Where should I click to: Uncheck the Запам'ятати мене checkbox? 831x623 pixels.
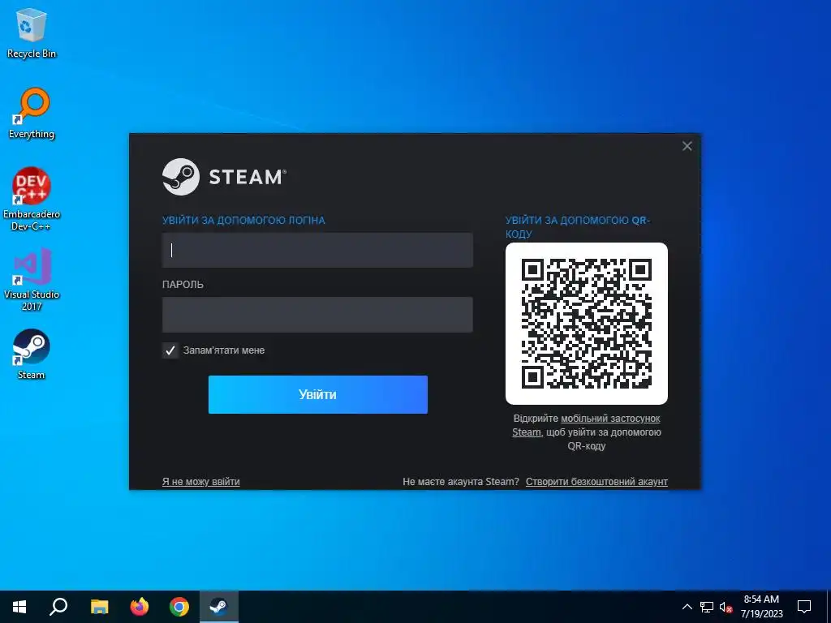[170, 350]
